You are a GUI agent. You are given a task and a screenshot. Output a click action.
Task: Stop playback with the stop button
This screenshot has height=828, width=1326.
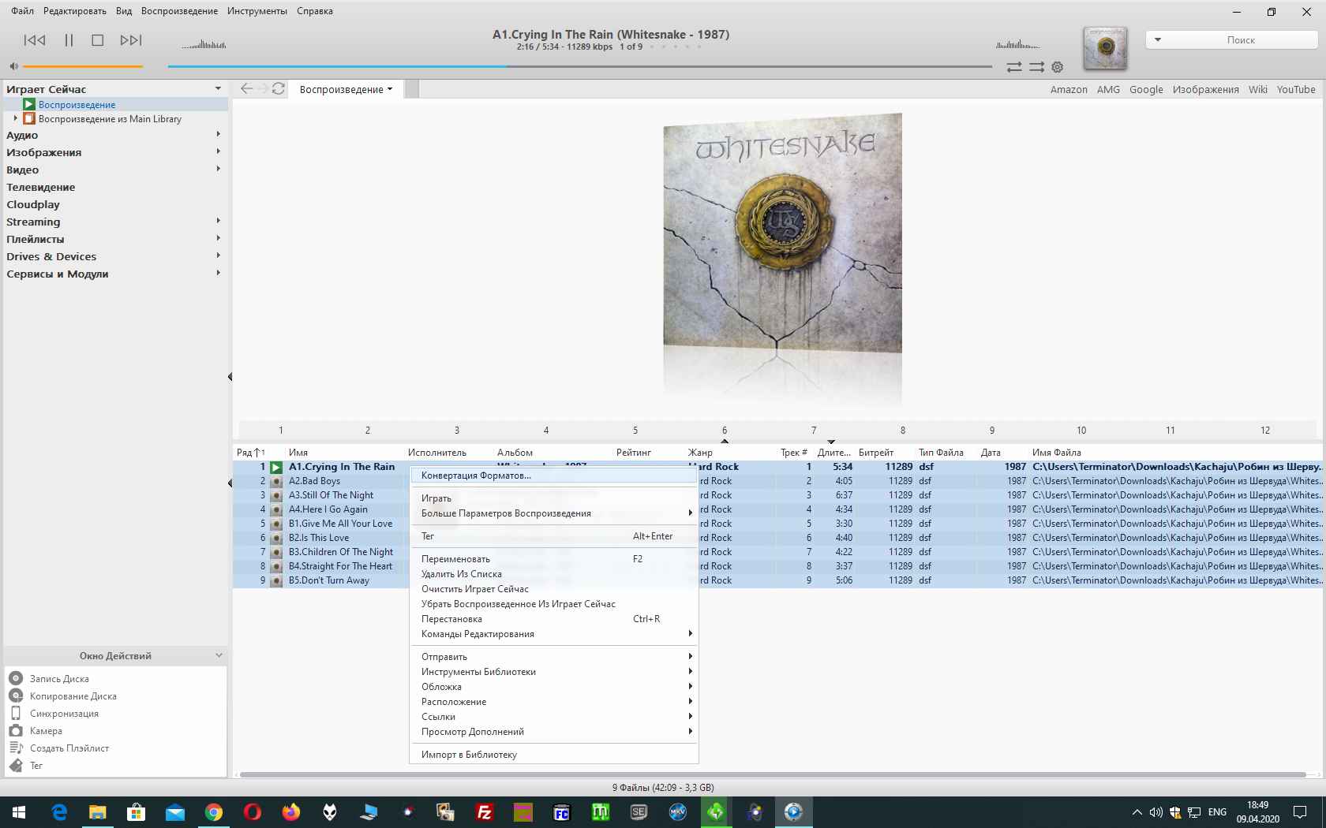pyautogui.click(x=98, y=40)
